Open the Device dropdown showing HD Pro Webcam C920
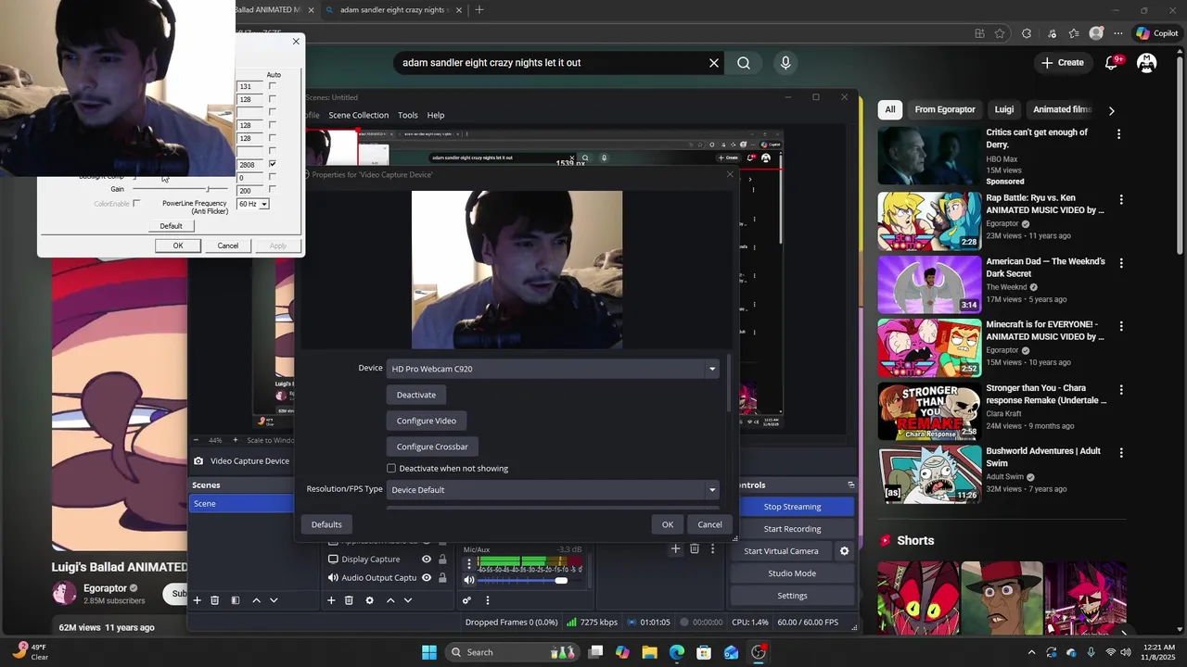The height and width of the screenshot is (667, 1187). click(x=554, y=369)
